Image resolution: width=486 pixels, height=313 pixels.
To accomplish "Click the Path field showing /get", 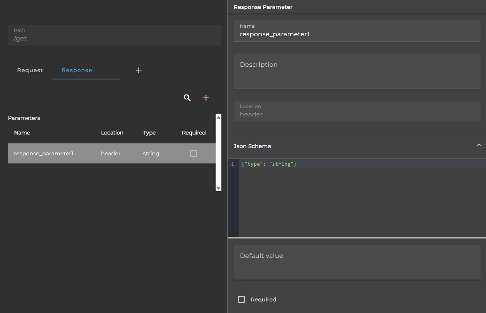I will point(115,35).
